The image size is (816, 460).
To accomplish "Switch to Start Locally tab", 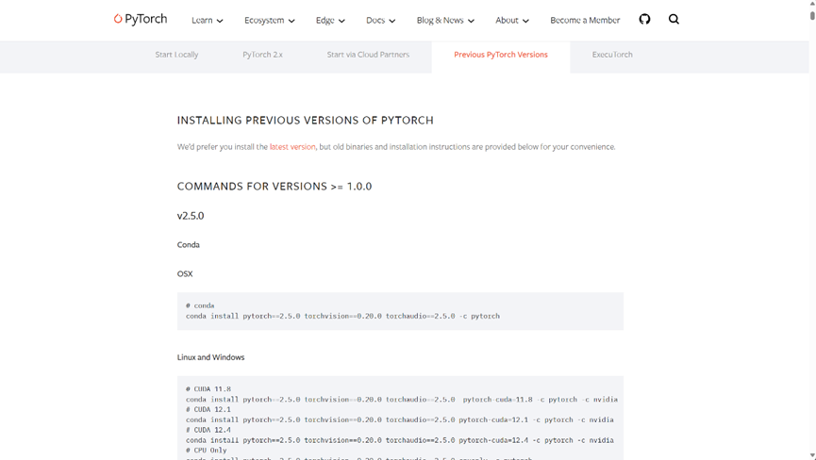I will [x=176, y=55].
